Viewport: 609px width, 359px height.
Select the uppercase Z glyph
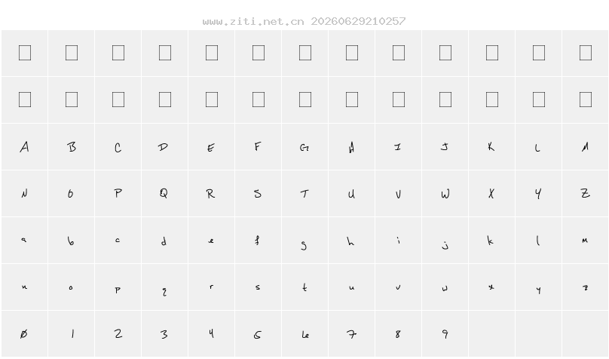pyautogui.click(x=586, y=193)
